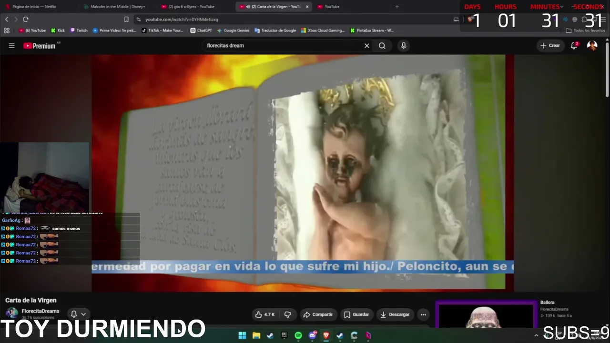Open the Ballora recommended video thumbnail
This screenshot has height=343, width=610.
click(486, 315)
